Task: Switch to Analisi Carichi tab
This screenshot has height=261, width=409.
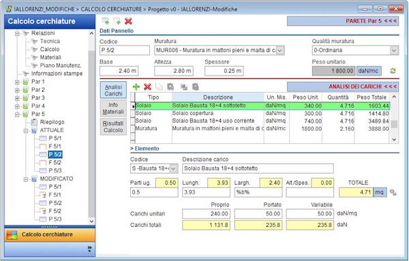Action: [x=113, y=90]
